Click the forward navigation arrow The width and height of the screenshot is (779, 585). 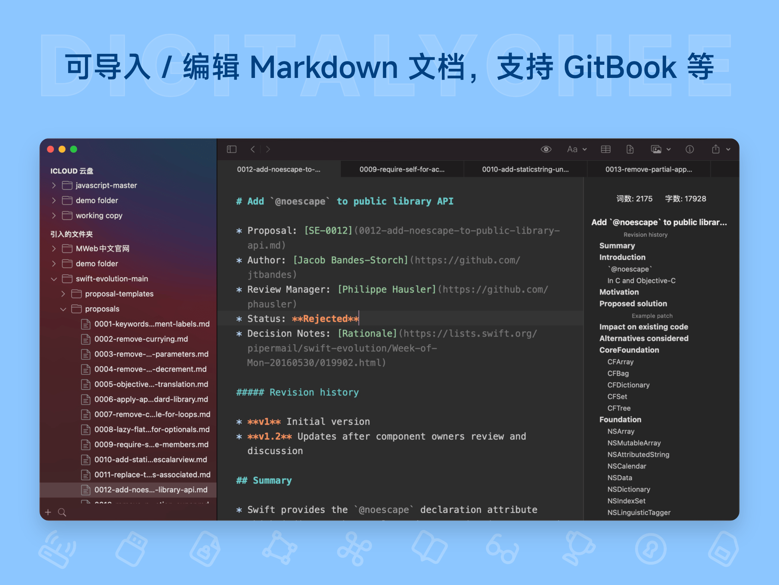pyautogui.click(x=267, y=149)
